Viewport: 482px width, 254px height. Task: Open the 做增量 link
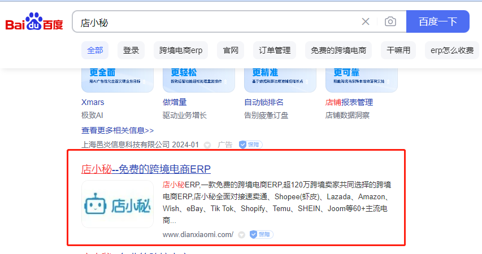click(x=175, y=102)
